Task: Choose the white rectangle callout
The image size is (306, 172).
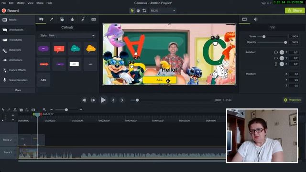Action: click(x=75, y=64)
